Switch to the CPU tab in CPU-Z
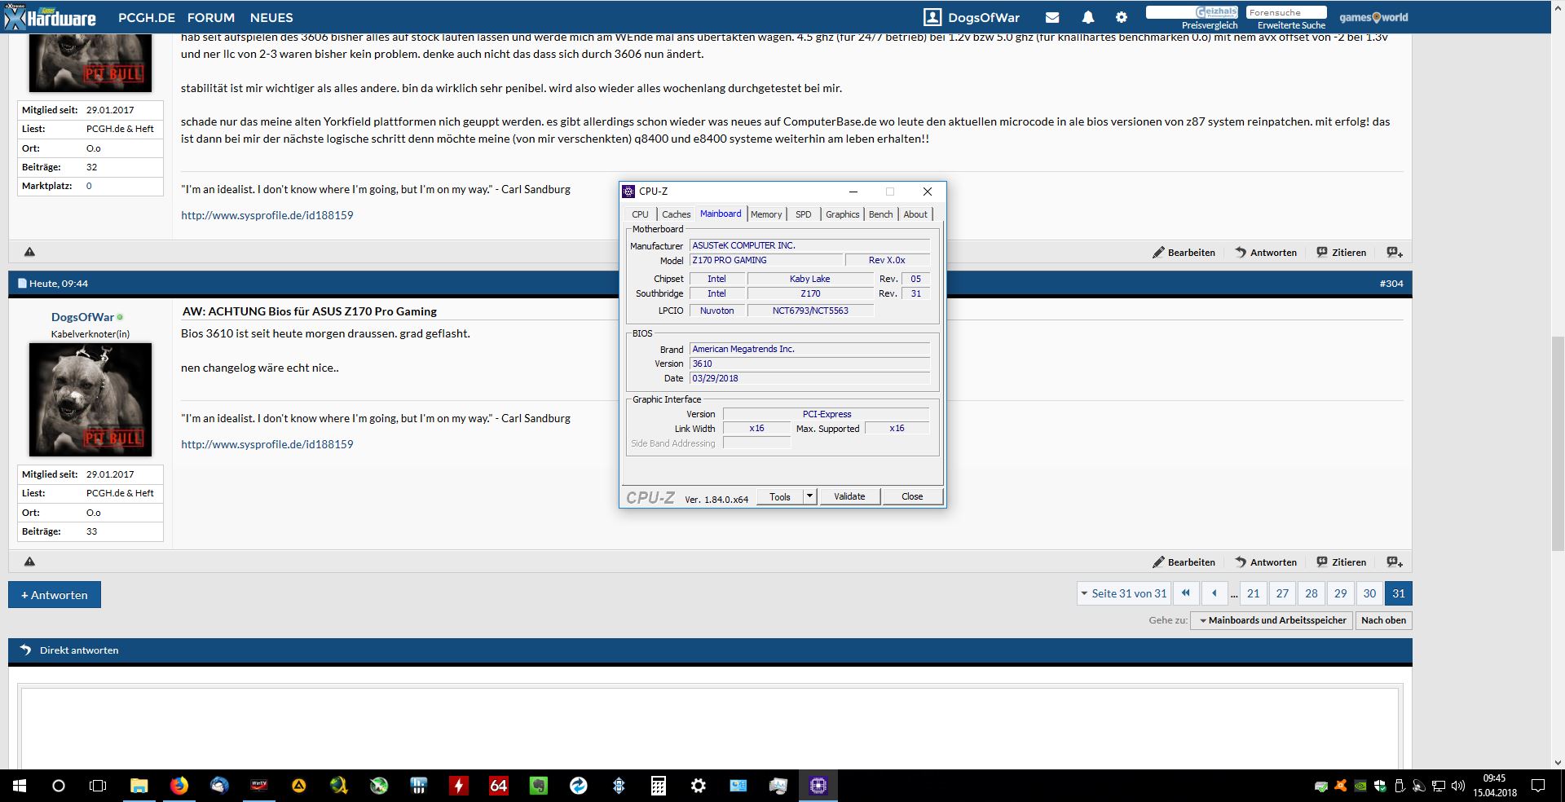Image resolution: width=1565 pixels, height=802 pixels. 641,214
